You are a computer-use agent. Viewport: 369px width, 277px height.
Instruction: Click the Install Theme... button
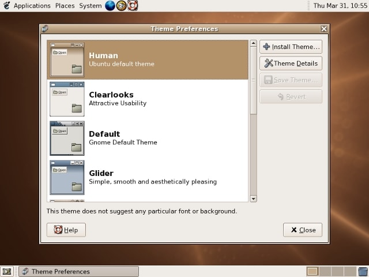point(291,47)
